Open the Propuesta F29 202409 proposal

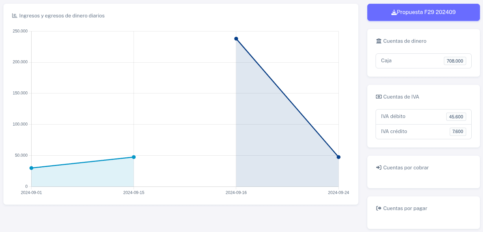(x=424, y=12)
